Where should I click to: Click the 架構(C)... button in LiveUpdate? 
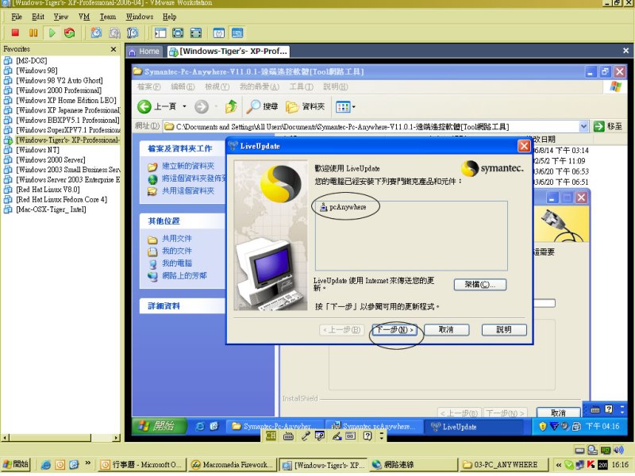pos(480,285)
